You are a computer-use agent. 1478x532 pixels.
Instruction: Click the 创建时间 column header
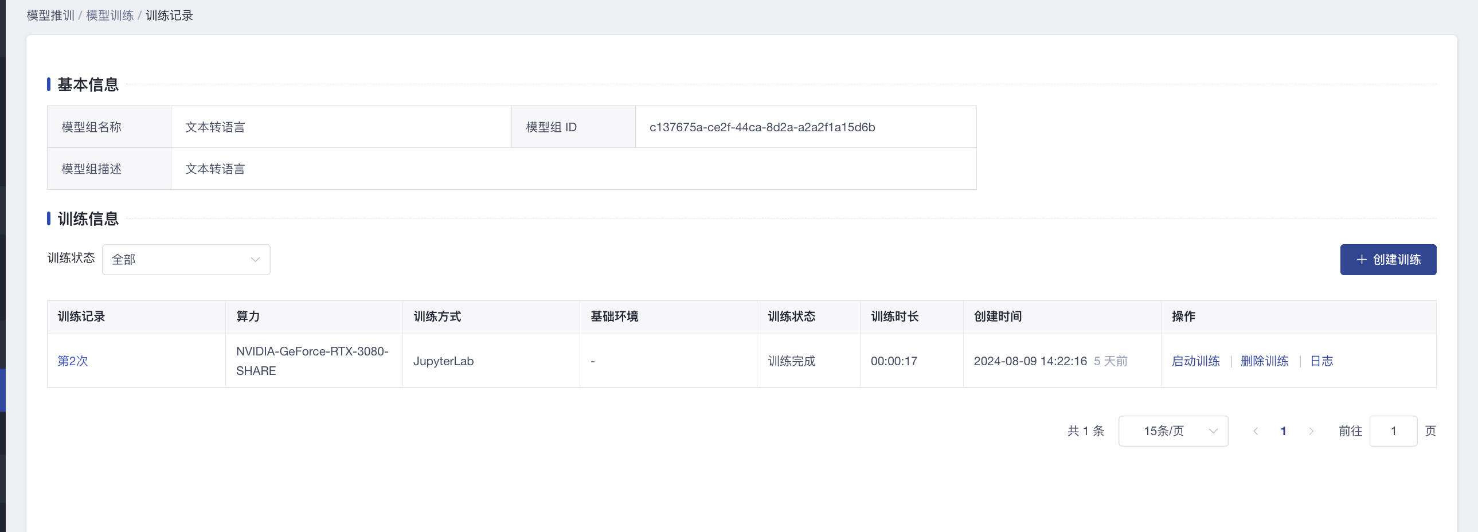click(x=997, y=316)
